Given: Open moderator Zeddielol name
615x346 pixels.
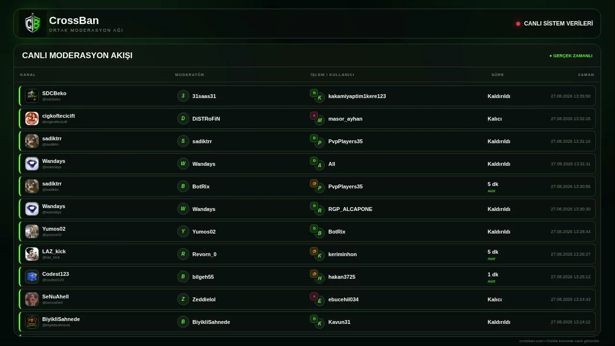Looking at the screenshot, I should click(x=204, y=299).
